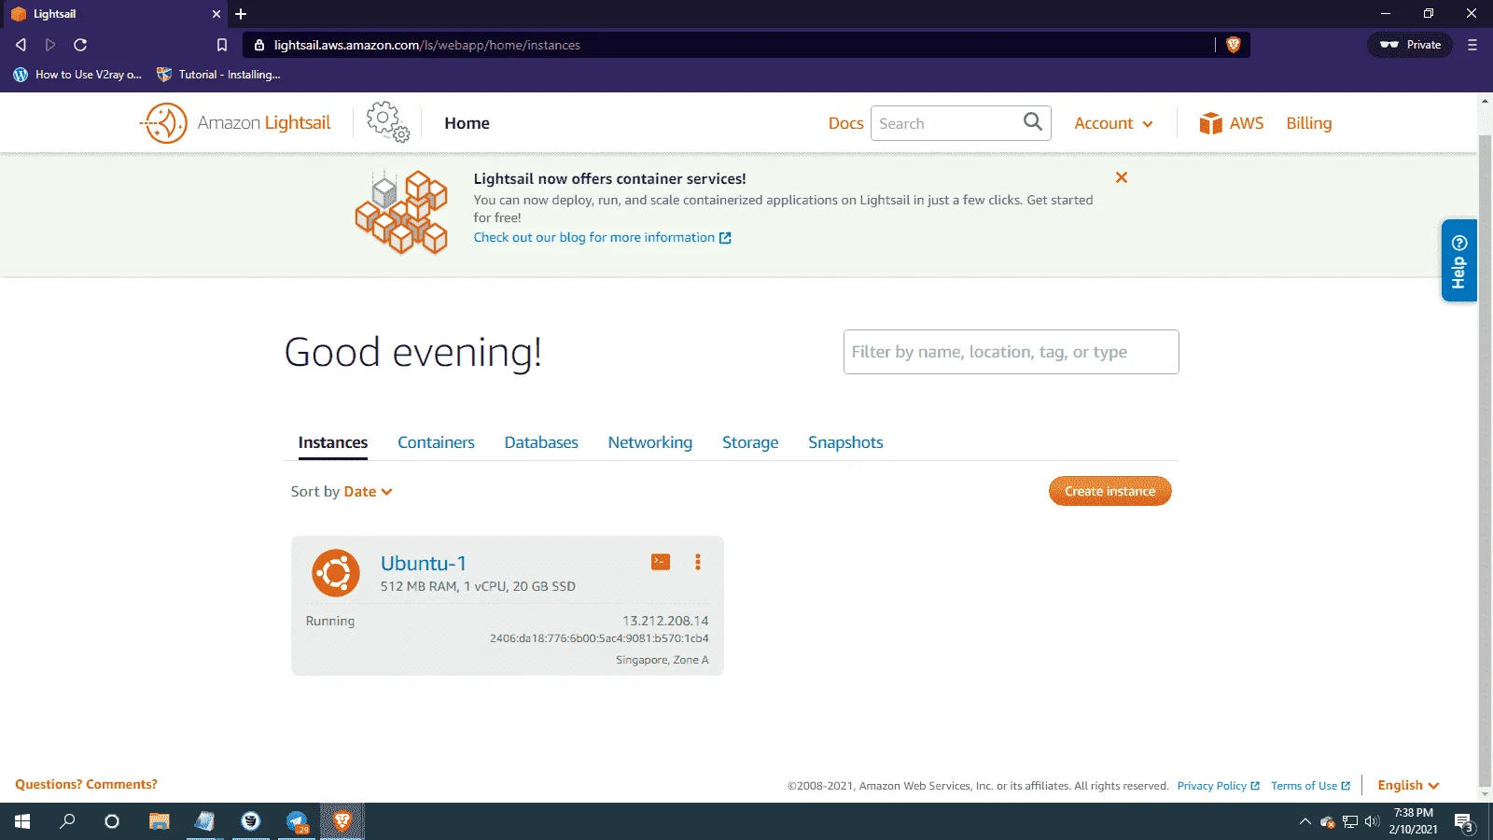Go forward in browser history

50,45
